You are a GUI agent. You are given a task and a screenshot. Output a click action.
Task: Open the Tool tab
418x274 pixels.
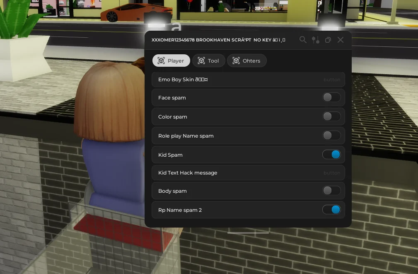(x=208, y=61)
